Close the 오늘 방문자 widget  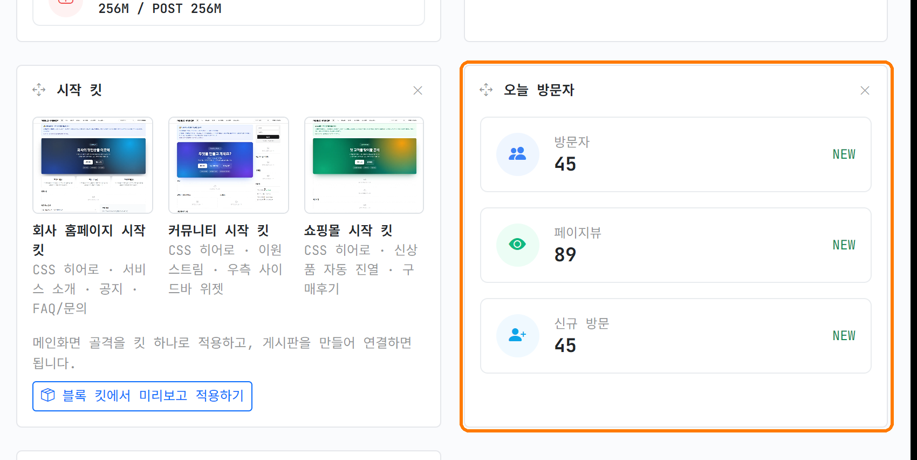865,90
